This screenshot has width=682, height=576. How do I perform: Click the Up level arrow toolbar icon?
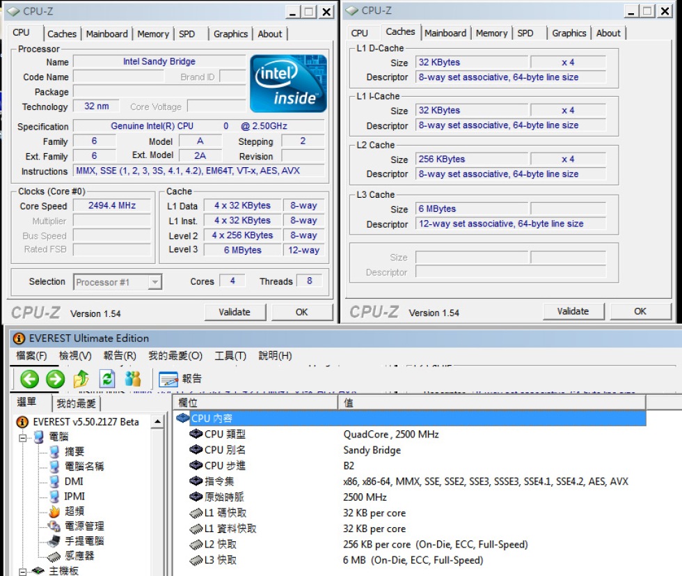click(81, 379)
